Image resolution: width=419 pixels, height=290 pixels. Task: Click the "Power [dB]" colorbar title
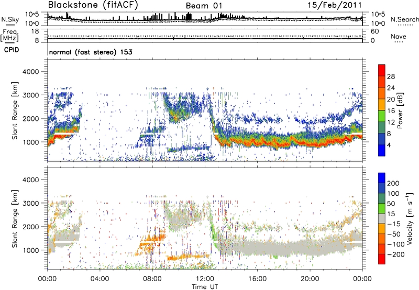coord(400,110)
